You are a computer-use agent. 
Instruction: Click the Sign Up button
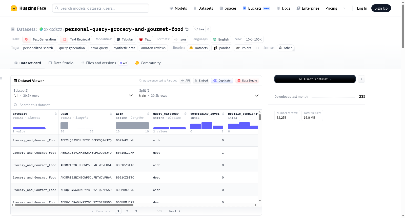381,8
